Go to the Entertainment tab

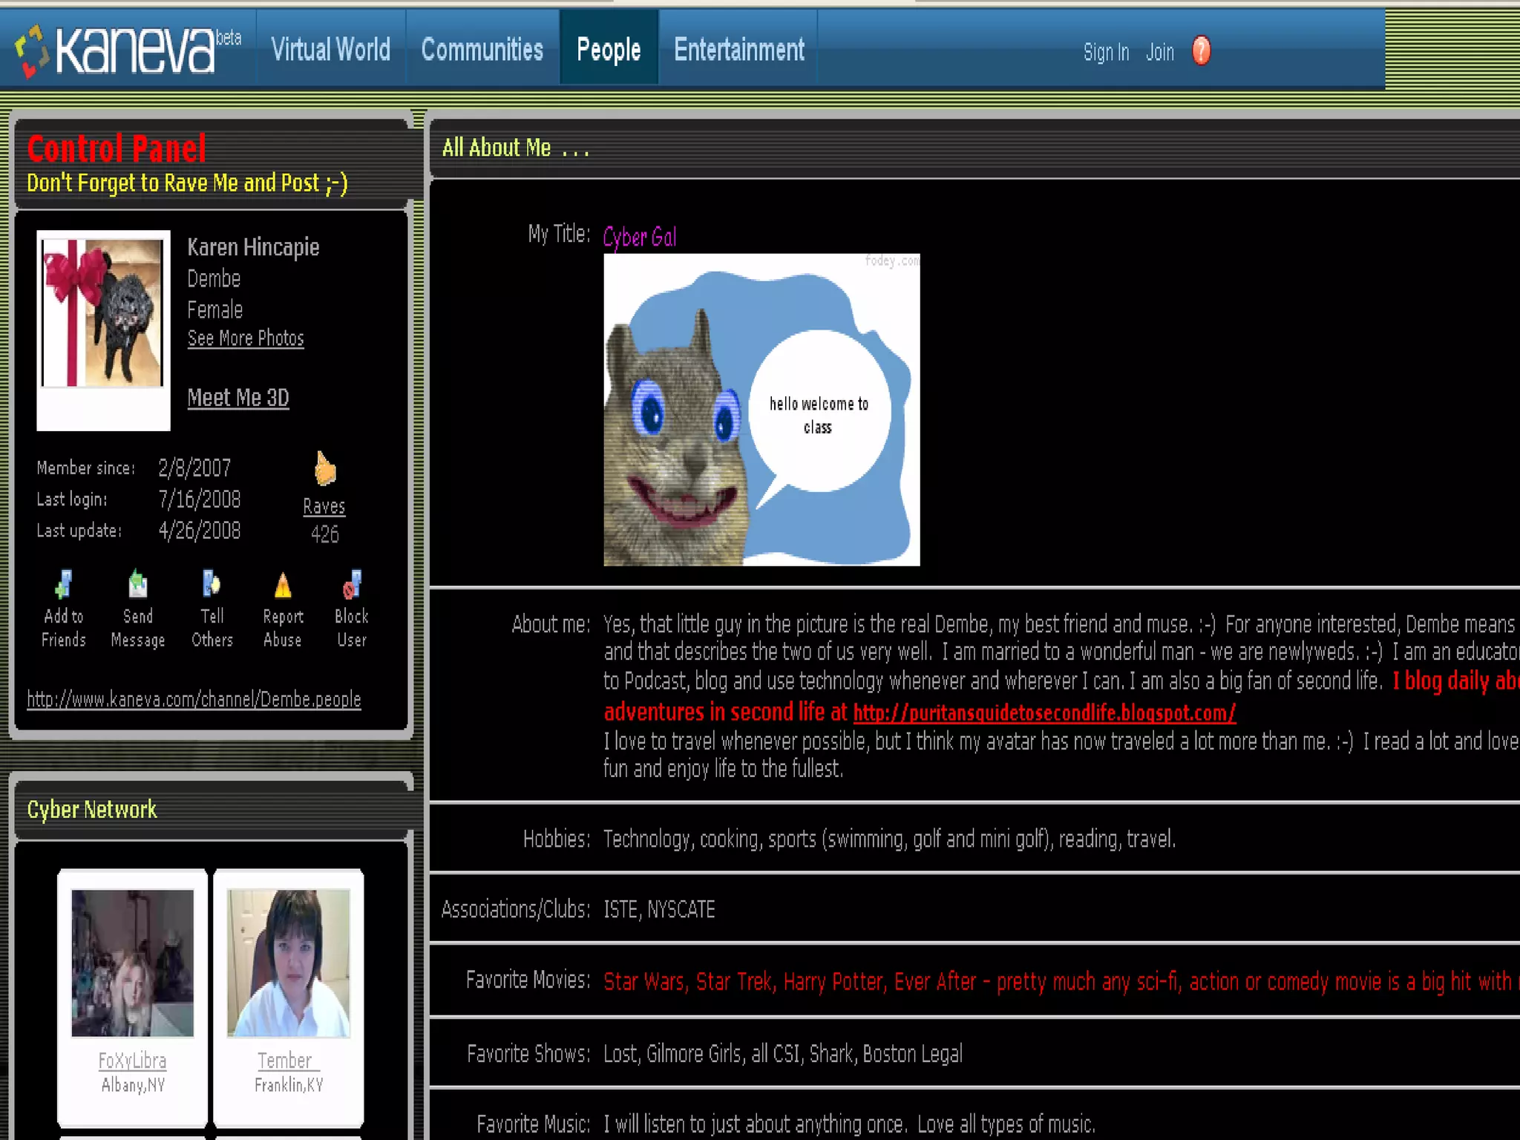[738, 50]
